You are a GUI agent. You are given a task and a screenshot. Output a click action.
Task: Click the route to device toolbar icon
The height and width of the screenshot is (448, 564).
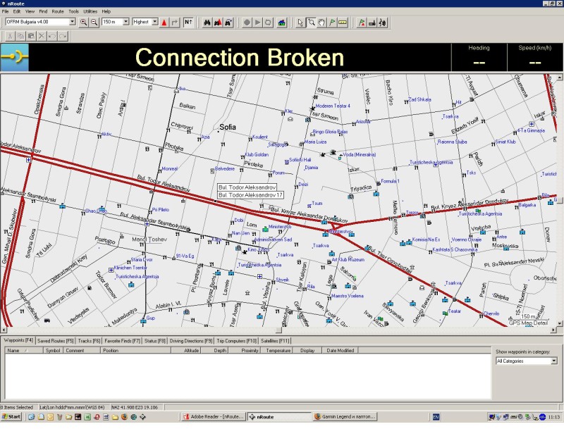pos(372,23)
